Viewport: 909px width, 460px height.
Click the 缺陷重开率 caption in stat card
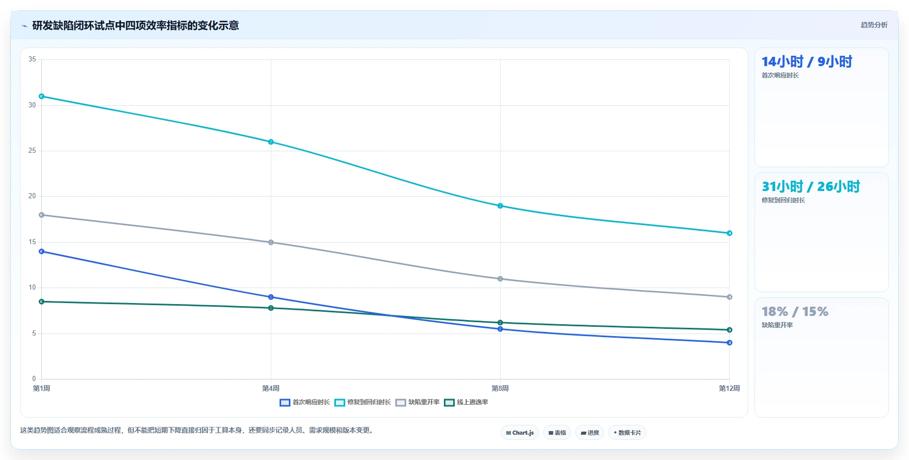(x=777, y=325)
